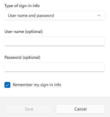Toggle the sign-in info remember option

point(7,85)
